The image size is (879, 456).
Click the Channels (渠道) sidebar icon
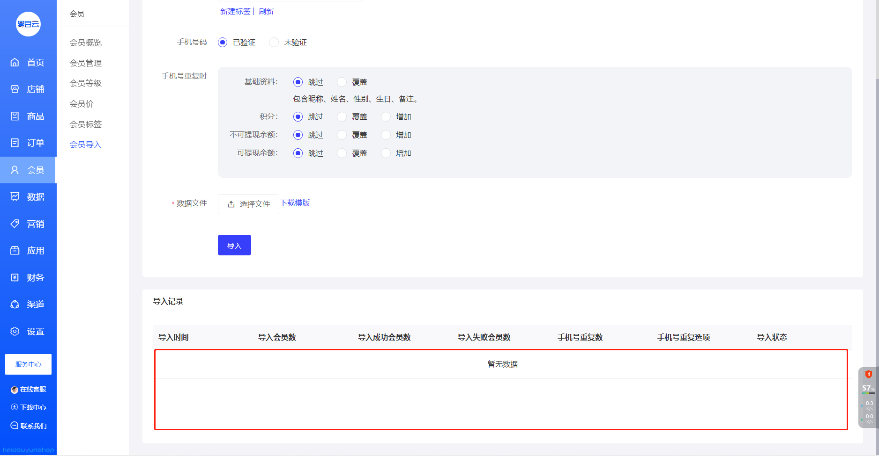pyautogui.click(x=15, y=304)
